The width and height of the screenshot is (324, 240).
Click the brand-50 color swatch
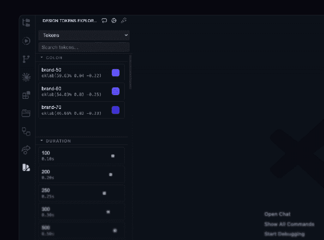116,73
